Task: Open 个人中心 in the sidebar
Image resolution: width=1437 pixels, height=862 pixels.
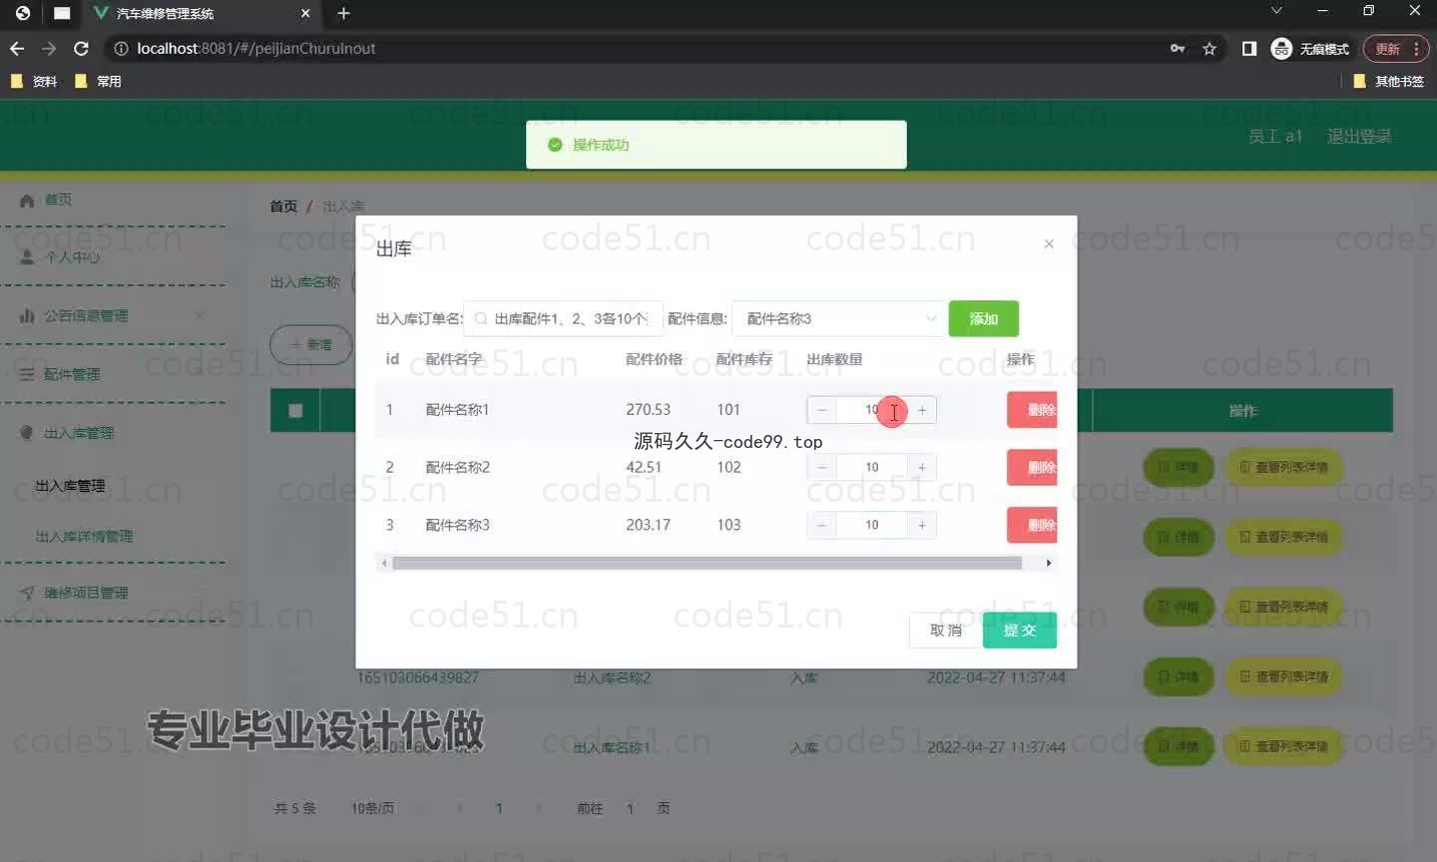Action: click(x=72, y=257)
